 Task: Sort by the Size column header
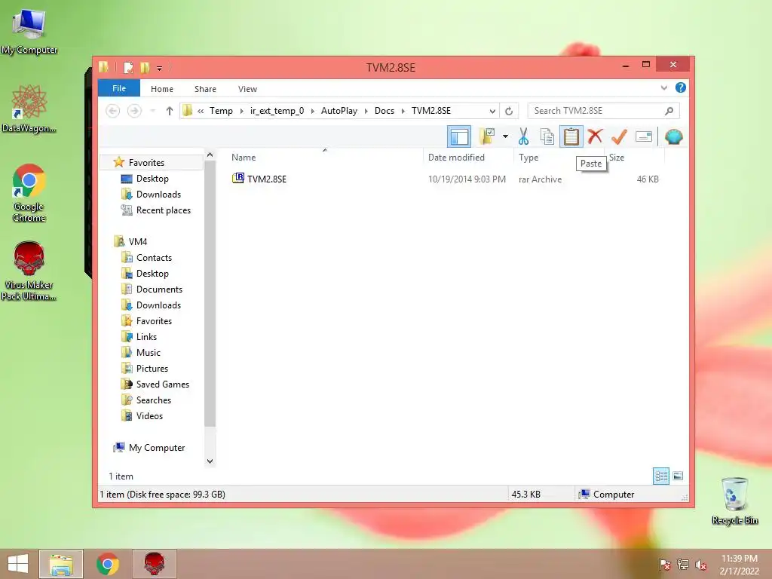[617, 158]
